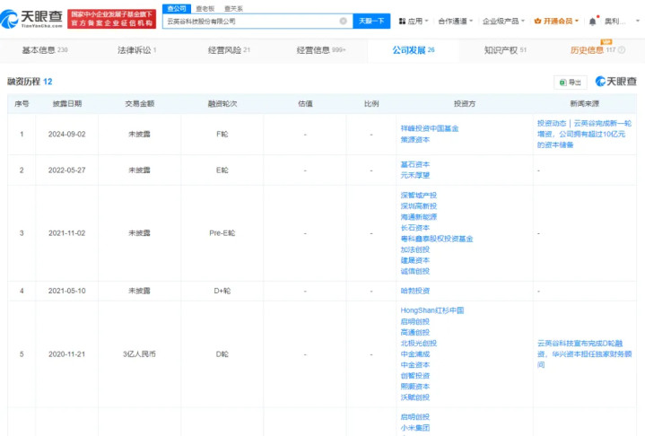The image size is (645, 436).
Task: Click the company name search input field
Action: coord(252,21)
